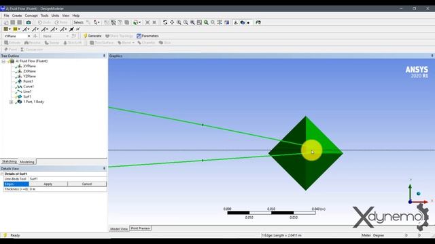
Task: Open the File menu
Action: [x=6, y=16]
